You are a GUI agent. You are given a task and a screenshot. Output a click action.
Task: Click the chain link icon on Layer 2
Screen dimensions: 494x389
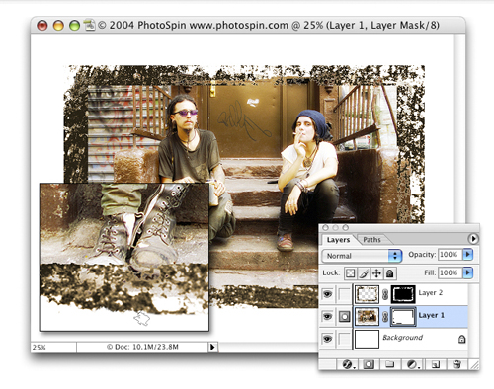click(385, 294)
